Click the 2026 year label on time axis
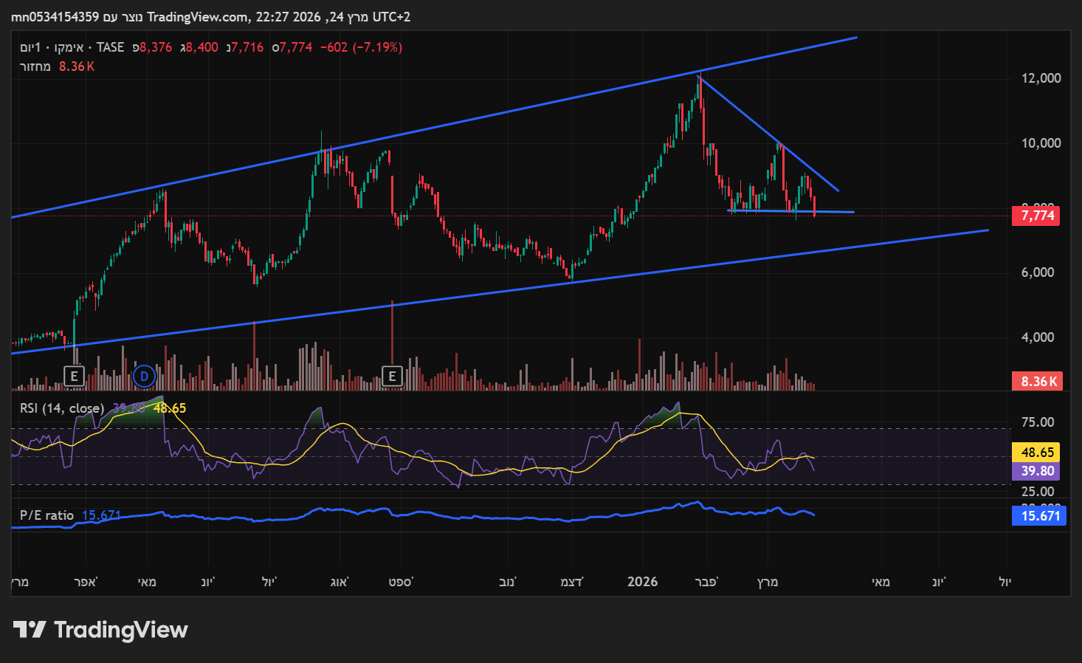1082x663 pixels. 642,582
